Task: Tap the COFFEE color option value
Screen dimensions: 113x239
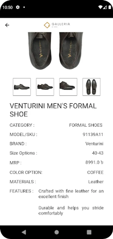Action: click(95, 172)
